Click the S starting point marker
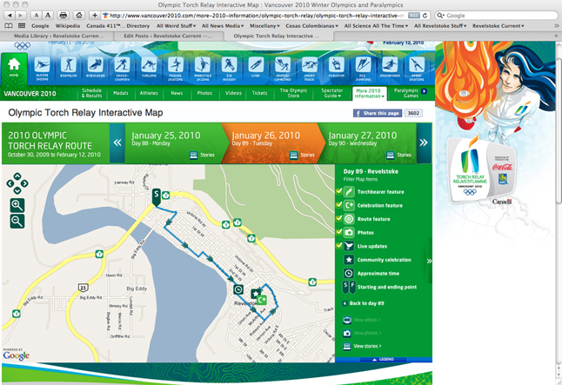 pyautogui.click(x=156, y=196)
